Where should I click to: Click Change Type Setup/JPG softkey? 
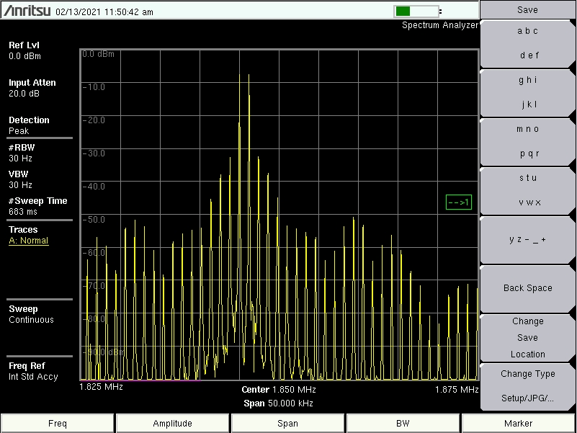point(527,386)
